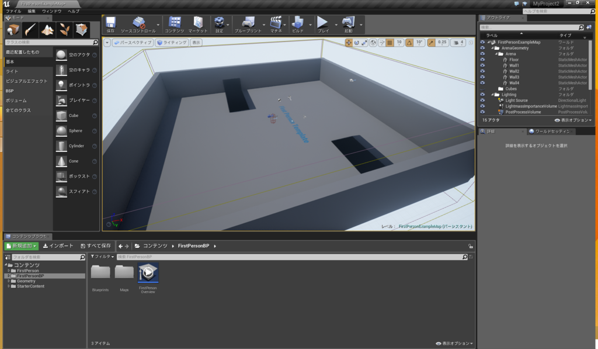Toggle visibility of PostProcessVolume actor
The height and width of the screenshot is (349, 598).
click(x=482, y=112)
